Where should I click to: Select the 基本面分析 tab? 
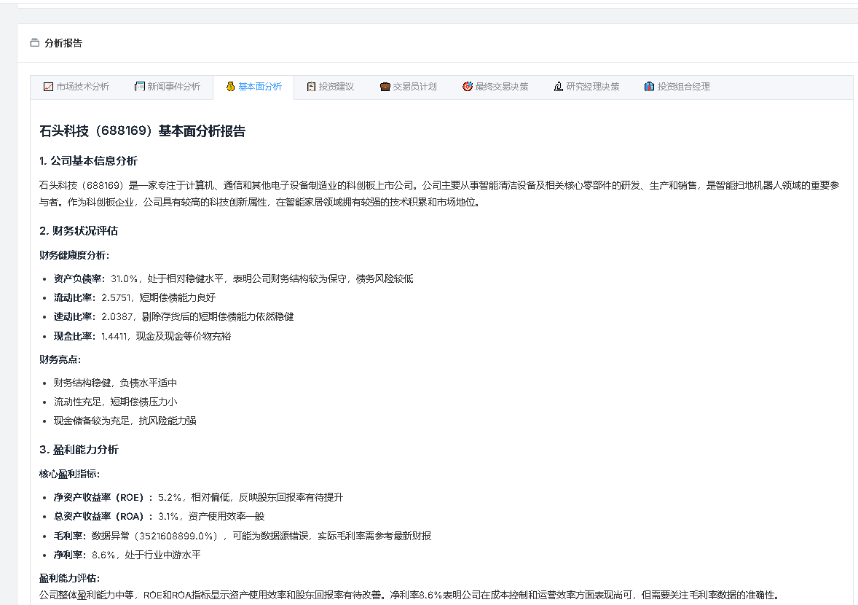pyautogui.click(x=253, y=87)
